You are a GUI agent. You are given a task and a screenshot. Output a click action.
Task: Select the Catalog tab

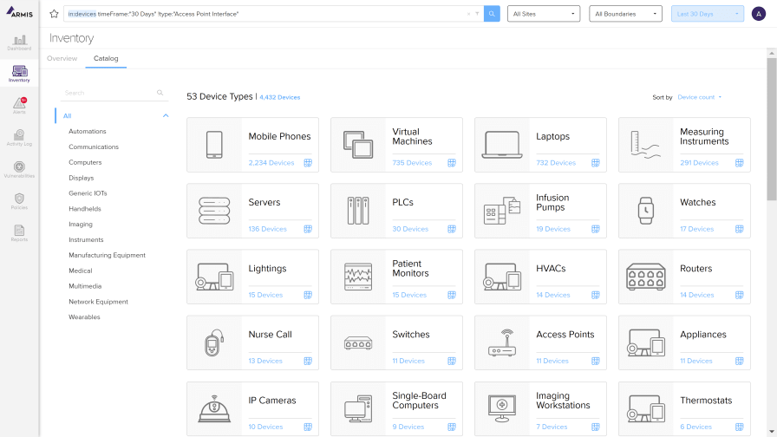point(106,58)
